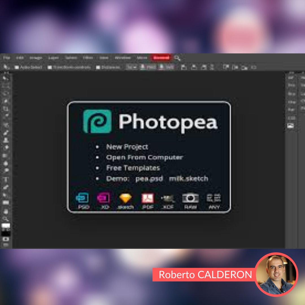The height and width of the screenshot is (305, 305).
Task: Open the Image menu
Action: [x=36, y=58]
